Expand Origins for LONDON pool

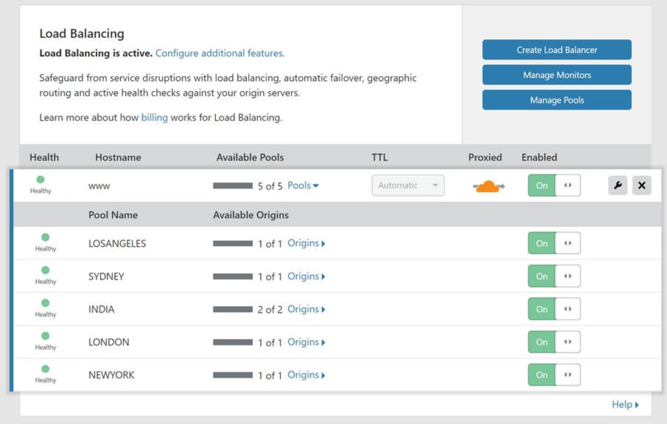click(306, 342)
